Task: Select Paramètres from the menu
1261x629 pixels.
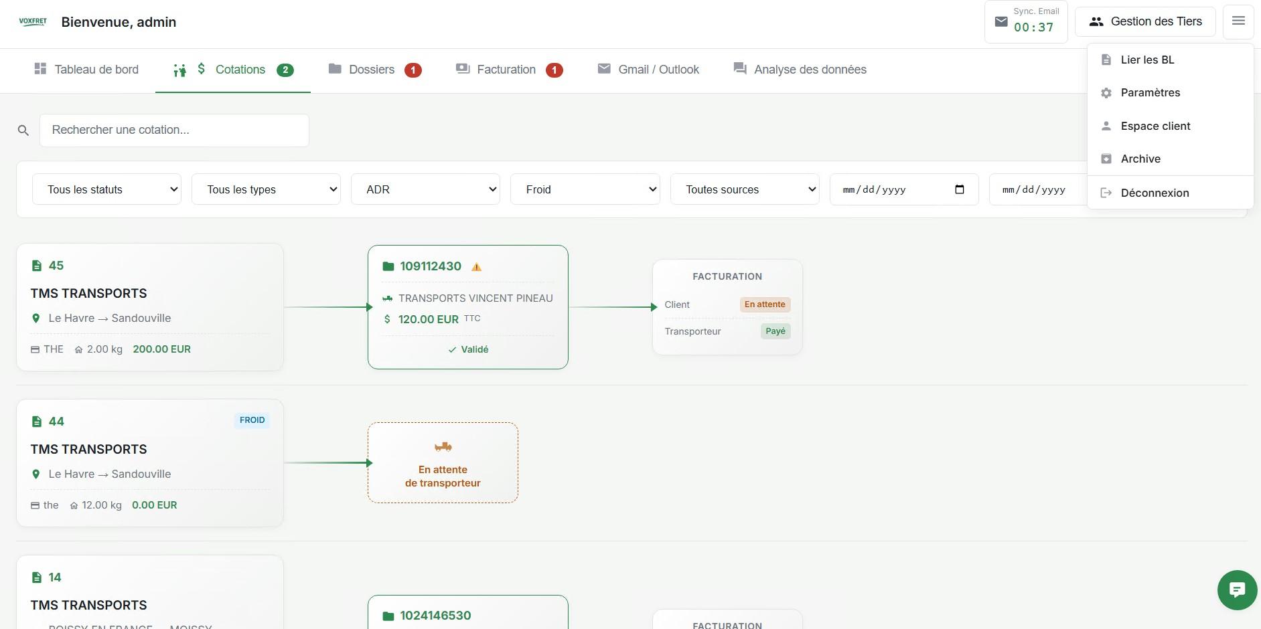Action: click(x=1150, y=93)
